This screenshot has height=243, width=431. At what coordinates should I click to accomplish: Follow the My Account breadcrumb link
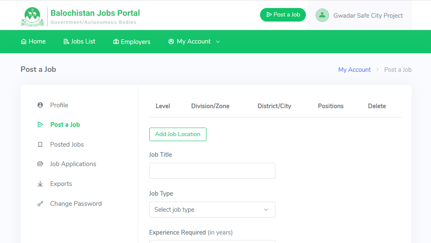[x=354, y=70]
